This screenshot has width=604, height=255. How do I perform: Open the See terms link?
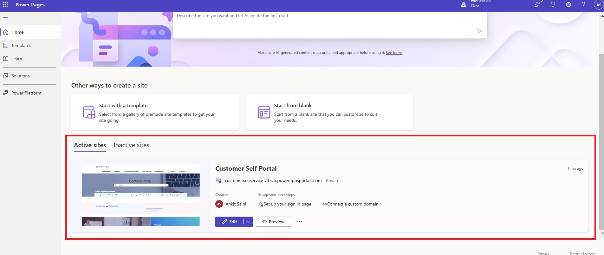394,53
